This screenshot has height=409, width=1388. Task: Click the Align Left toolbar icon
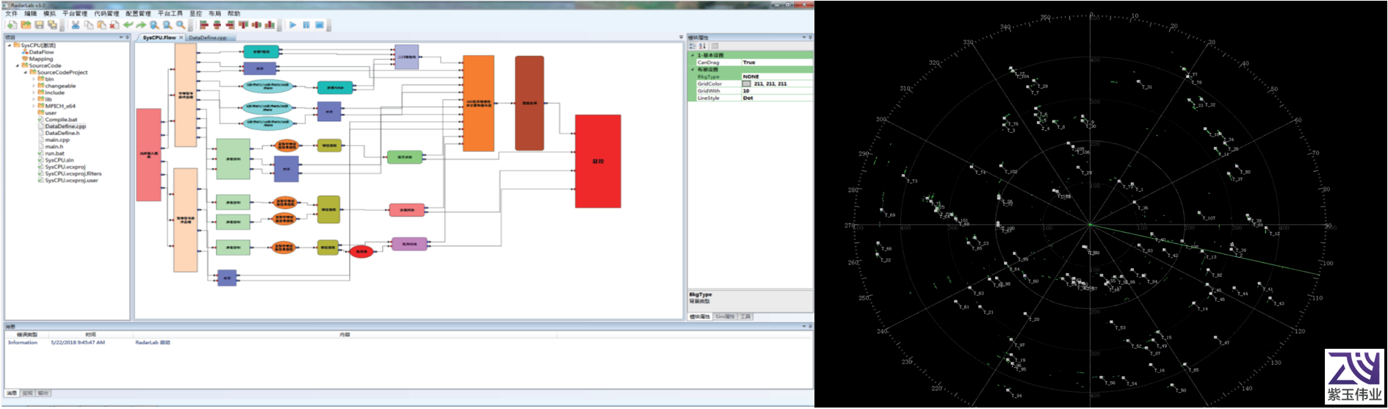pyautogui.click(x=204, y=25)
